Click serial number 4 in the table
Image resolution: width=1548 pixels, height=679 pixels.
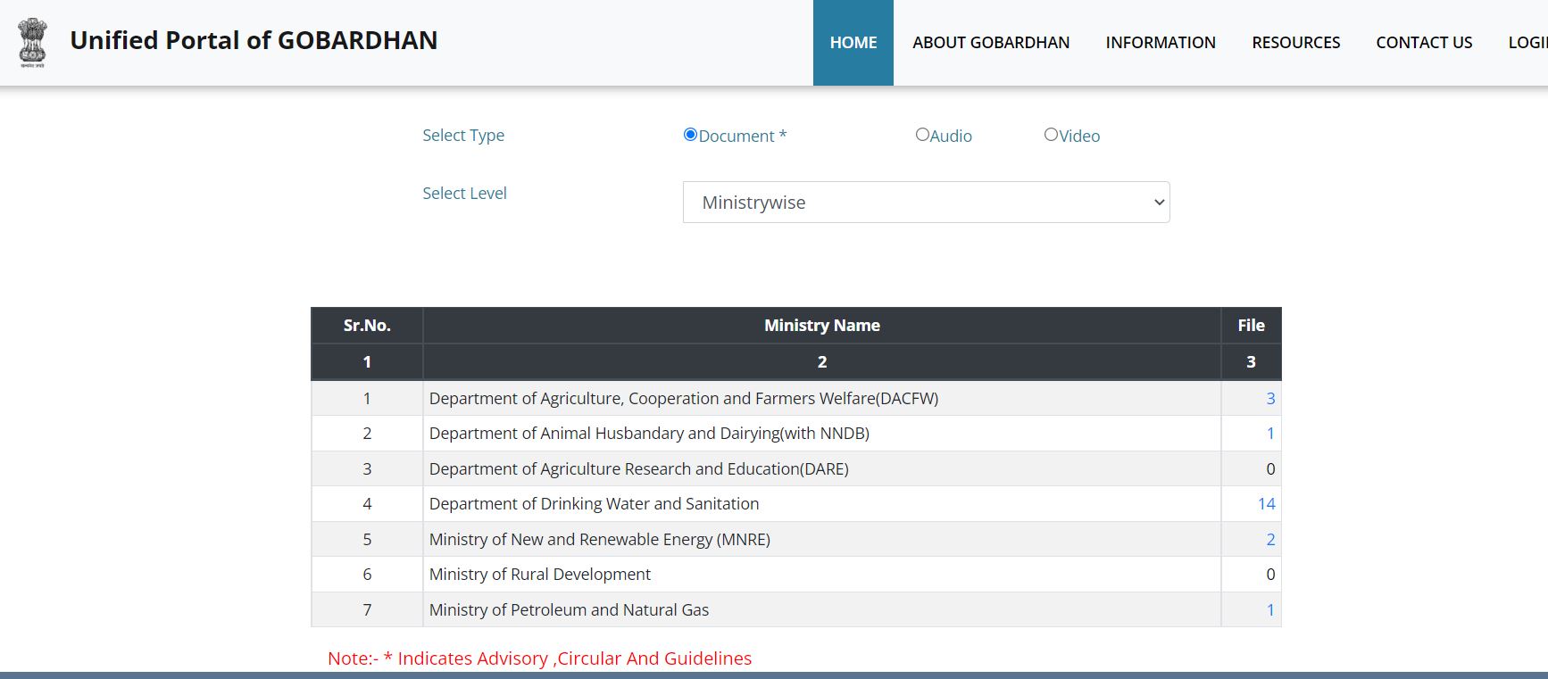click(367, 504)
